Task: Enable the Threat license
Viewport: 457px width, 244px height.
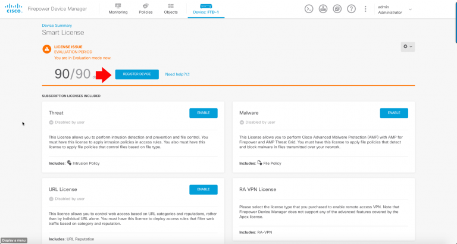Action: 204,113
